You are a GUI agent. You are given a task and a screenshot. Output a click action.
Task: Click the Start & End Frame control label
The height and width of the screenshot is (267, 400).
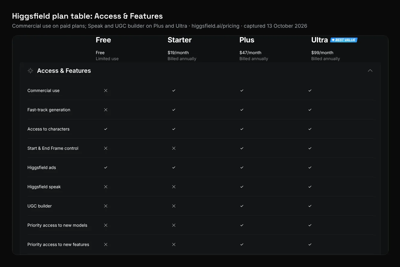tap(53, 148)
